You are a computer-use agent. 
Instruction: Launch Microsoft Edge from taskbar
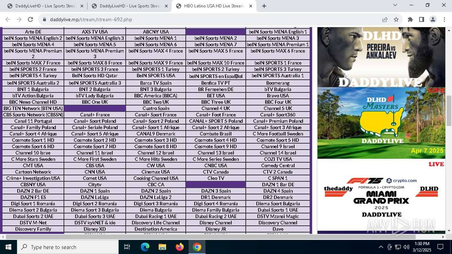pyautogui.click(x=145, y=247)
